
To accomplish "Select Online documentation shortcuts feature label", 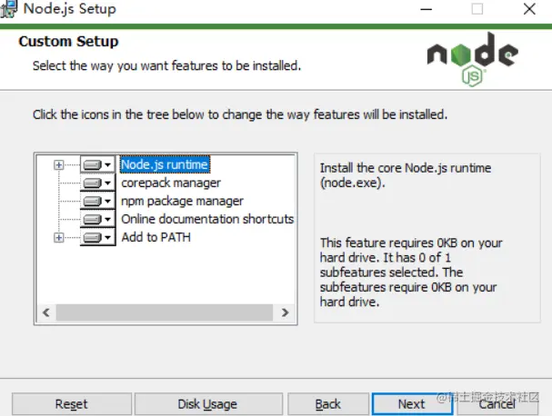I will coord(207,219).
